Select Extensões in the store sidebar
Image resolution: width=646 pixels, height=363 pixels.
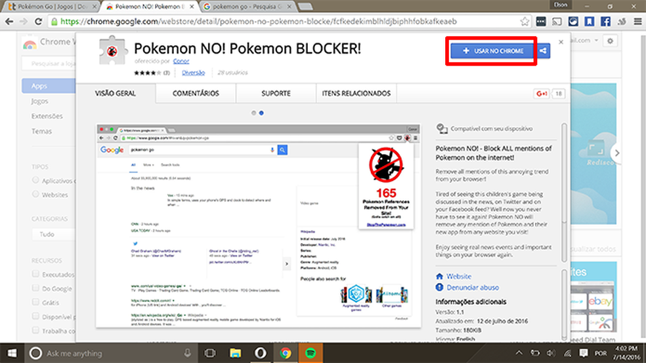tap(47, 116)
